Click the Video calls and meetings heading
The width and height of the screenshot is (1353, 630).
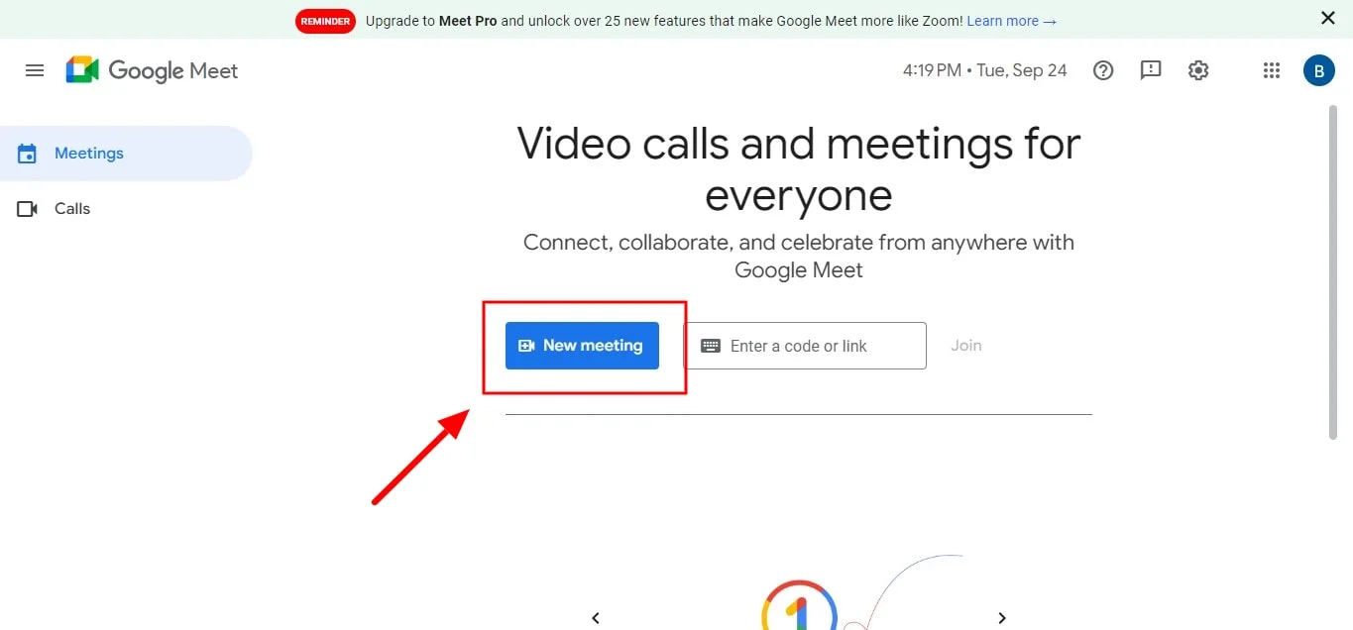pos(798,169)
